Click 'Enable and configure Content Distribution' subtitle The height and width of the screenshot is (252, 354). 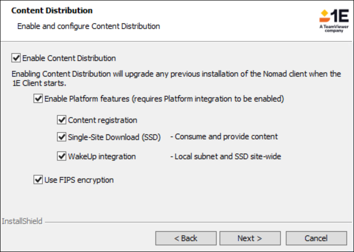[x=88, y=26]
